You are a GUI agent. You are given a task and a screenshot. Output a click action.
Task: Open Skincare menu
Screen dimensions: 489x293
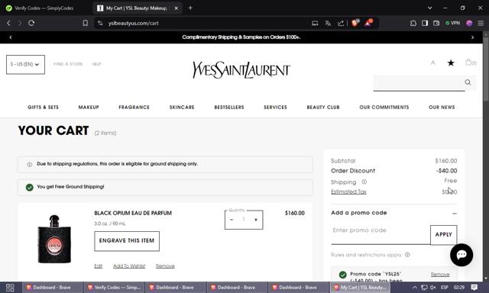point(182,107)
